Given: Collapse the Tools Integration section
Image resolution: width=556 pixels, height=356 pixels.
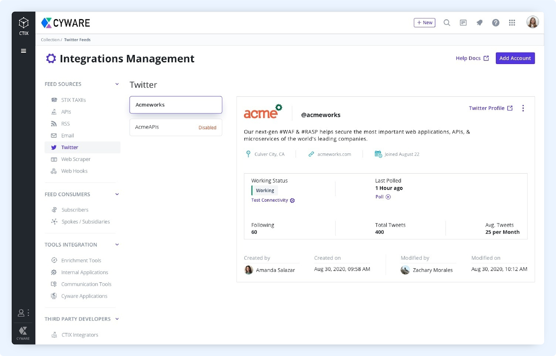Looking at the screenshot, I should point(117,245).
